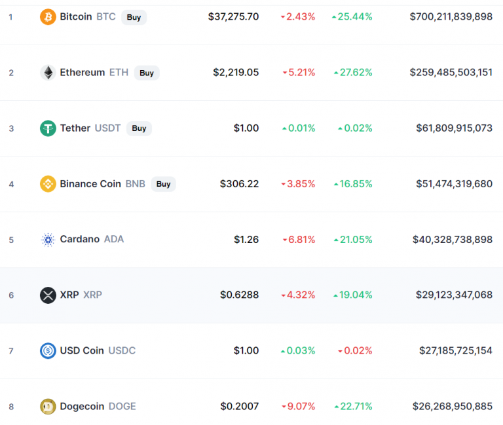Click Bitcoin price $37,275.70
Viewport: 503px width, 425px height.
tap(233, 17)
